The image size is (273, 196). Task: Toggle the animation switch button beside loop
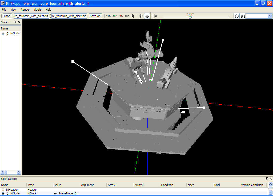click(243, 16)
